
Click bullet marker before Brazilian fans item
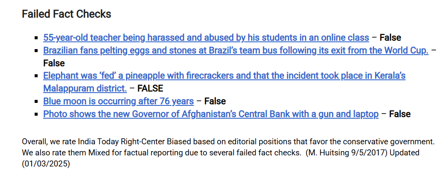tap(36, 50)
